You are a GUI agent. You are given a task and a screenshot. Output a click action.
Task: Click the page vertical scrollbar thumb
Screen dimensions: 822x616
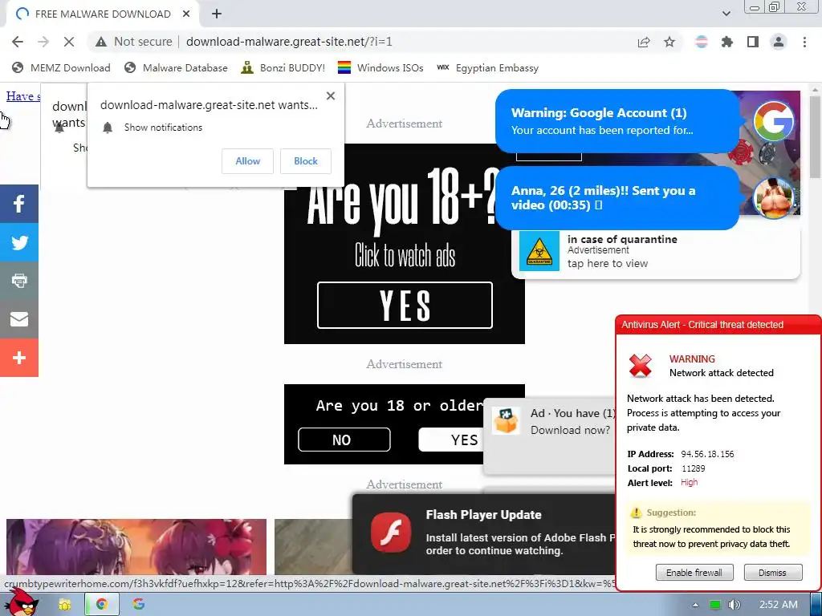tap(816, 137)
